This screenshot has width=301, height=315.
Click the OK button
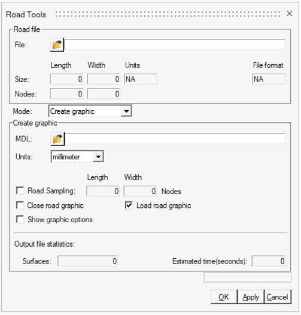(224, 297)
